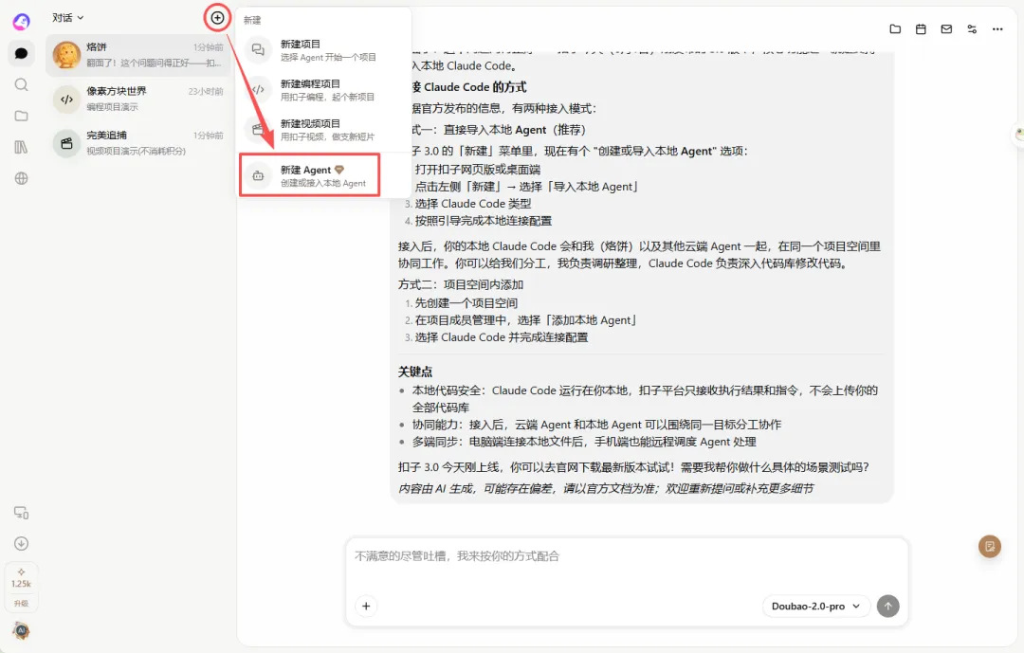
Task: Open the 像素方块世界 conversation
Action: click(137, 99)
